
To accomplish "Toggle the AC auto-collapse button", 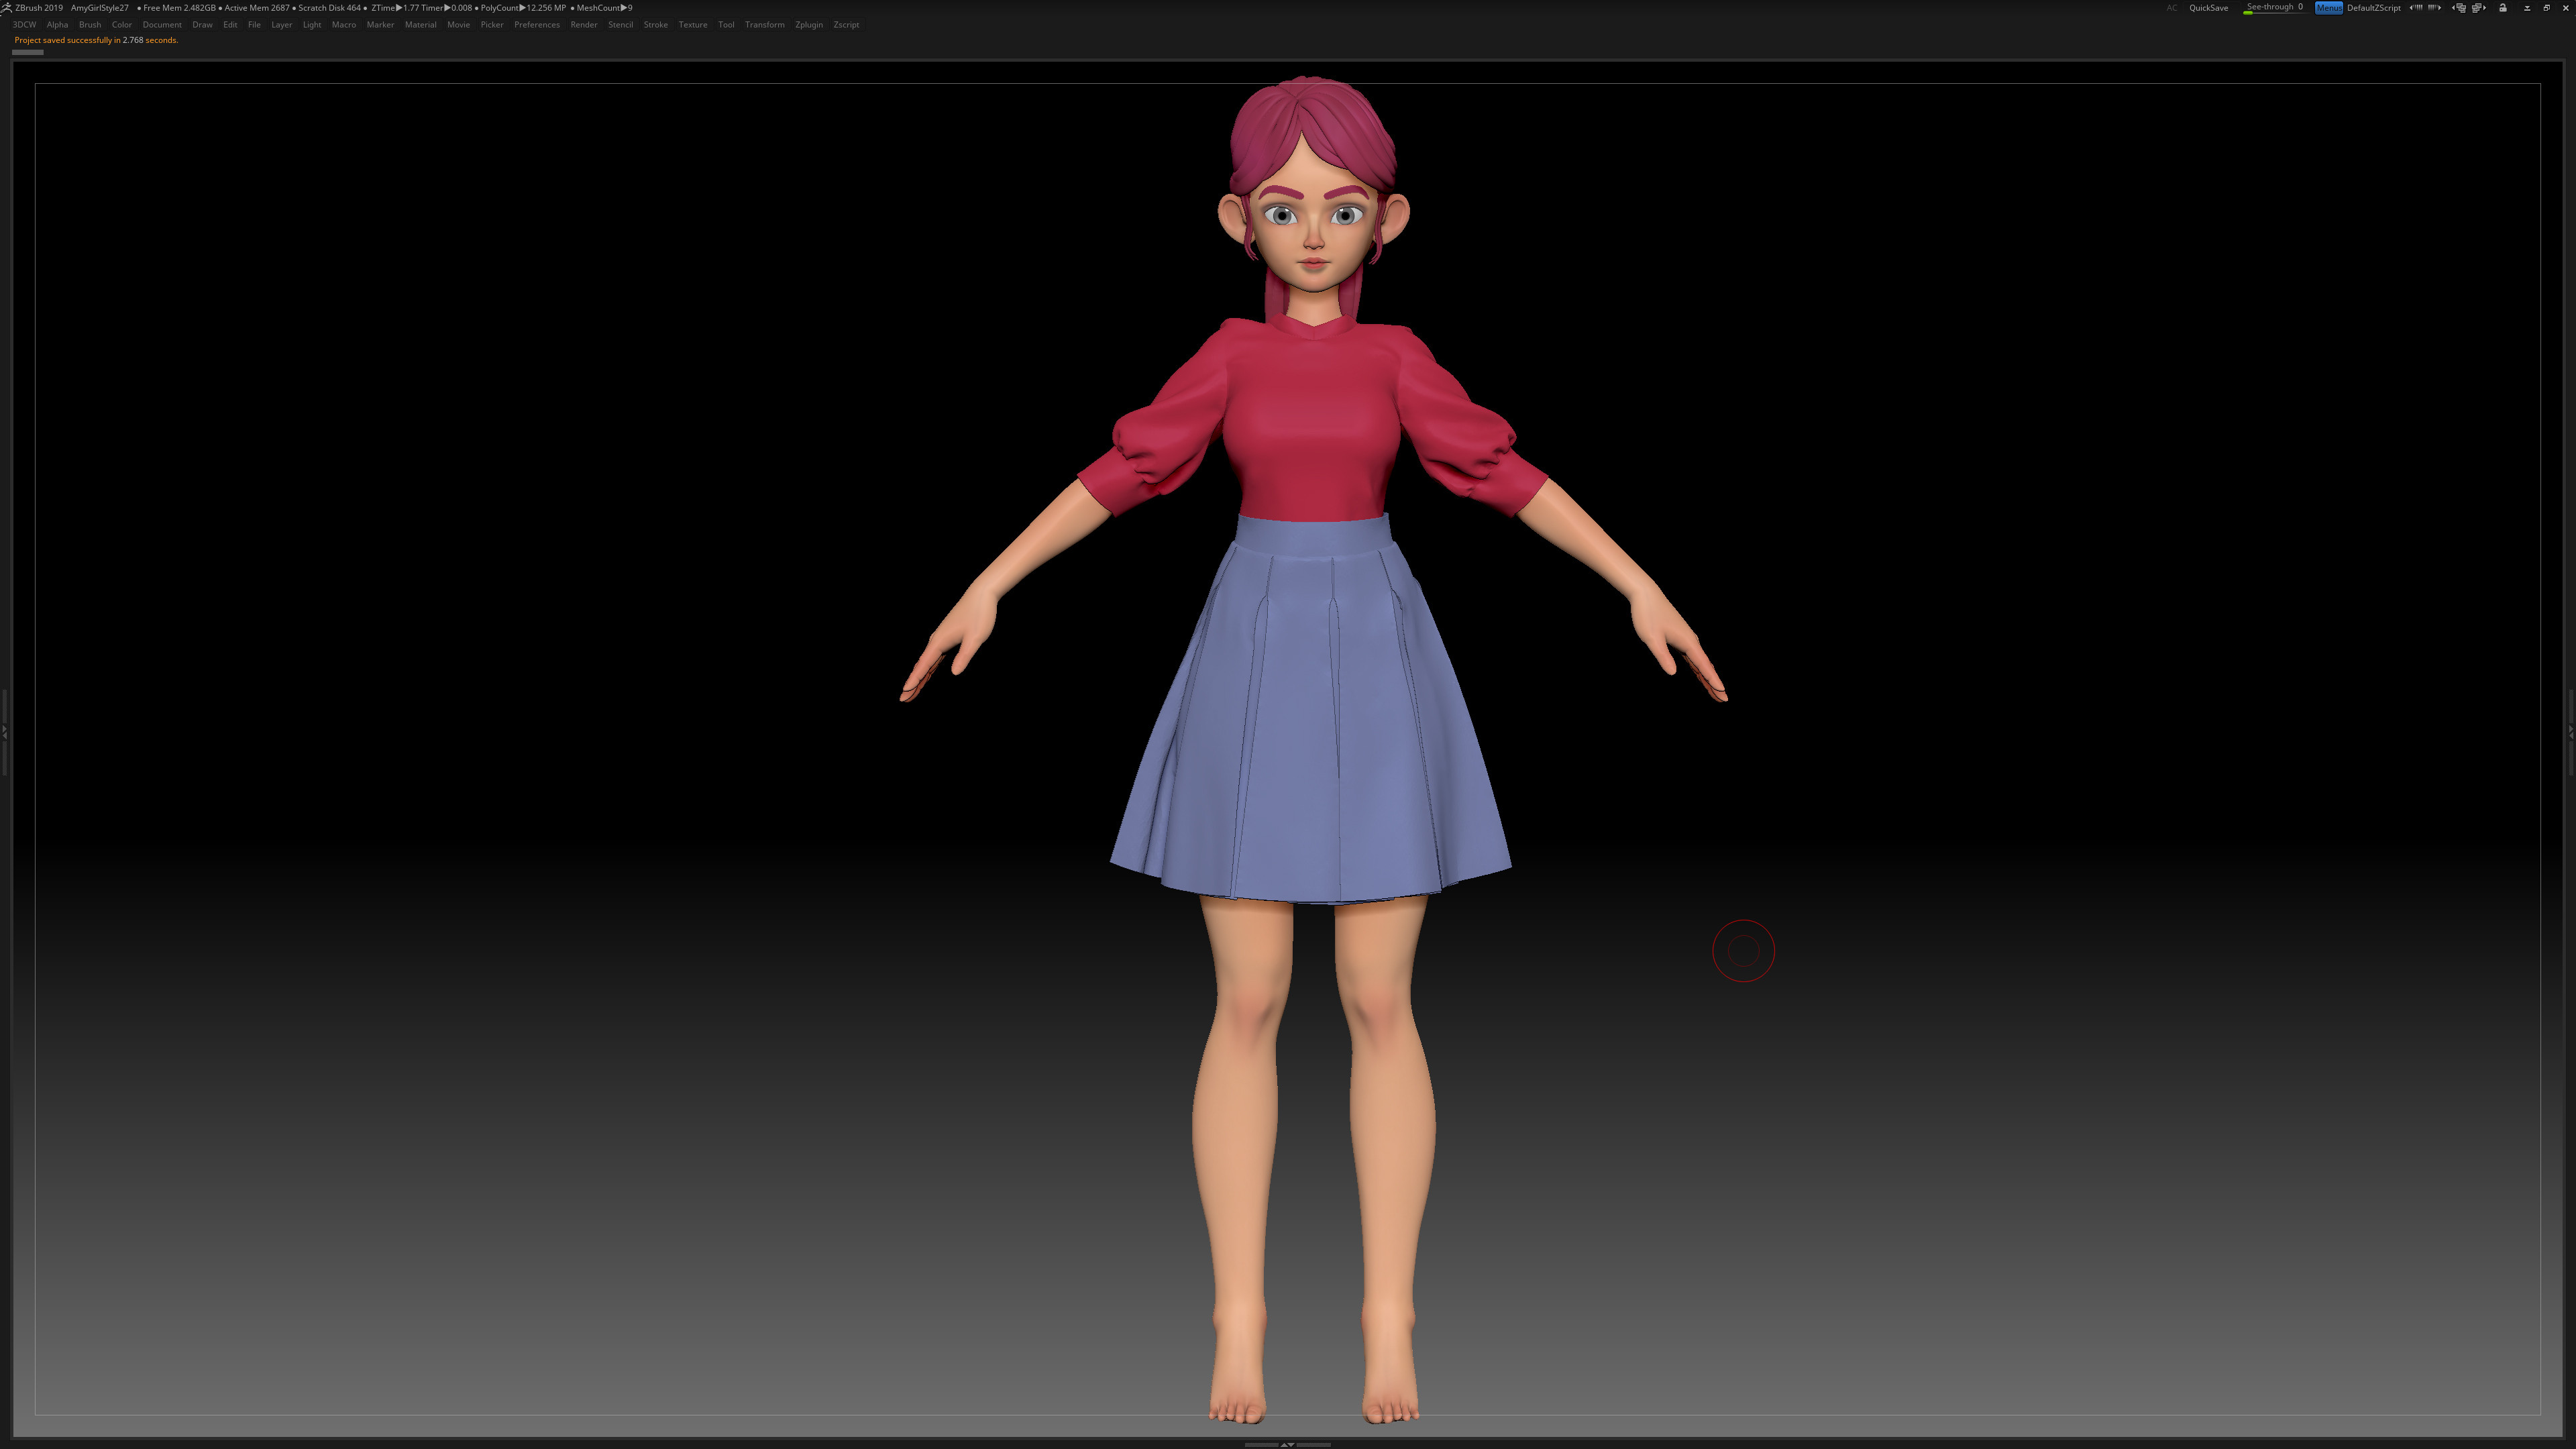I will (x=2172, y=8).
